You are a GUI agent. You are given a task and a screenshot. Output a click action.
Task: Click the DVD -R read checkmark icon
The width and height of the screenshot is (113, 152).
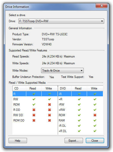coord(79,94)
